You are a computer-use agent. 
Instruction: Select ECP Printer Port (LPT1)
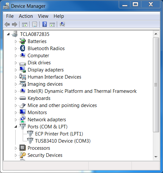coord(59,134)
